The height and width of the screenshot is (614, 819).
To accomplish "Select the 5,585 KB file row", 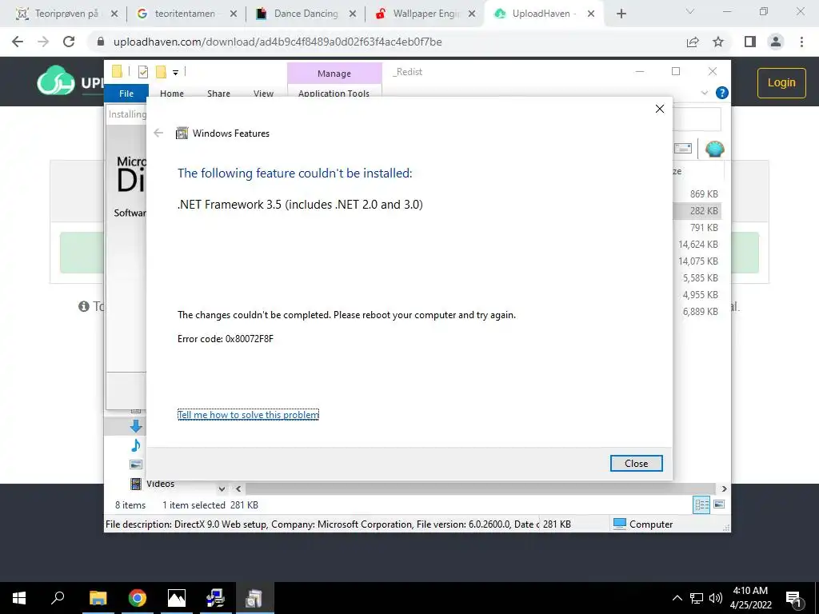I will [697, 277].
